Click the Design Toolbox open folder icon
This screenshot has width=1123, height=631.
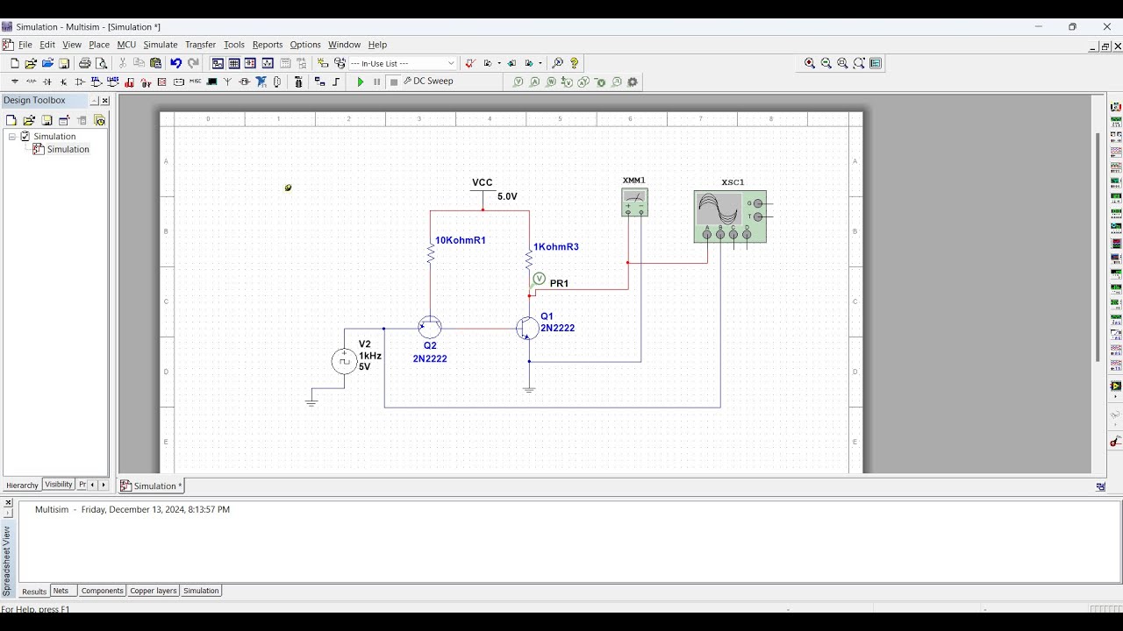(x=29, y=120)
